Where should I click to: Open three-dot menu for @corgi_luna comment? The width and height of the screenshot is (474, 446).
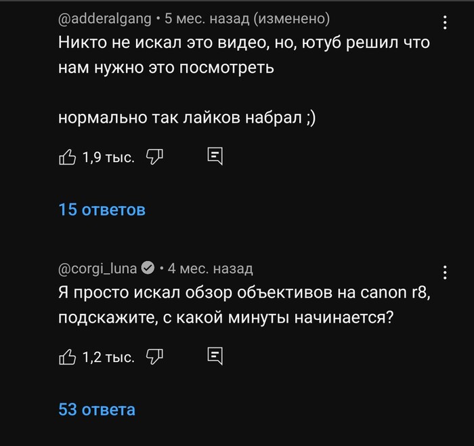pos(445,273)
